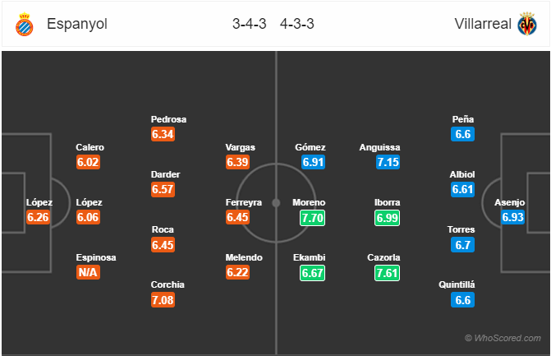
Task: Select Iborra's 6.99 rating badge
Action: (x=387, y=218)
